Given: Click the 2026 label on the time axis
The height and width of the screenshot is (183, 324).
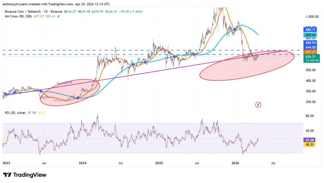Looking at the screenshot, I should tap(236, 163).
